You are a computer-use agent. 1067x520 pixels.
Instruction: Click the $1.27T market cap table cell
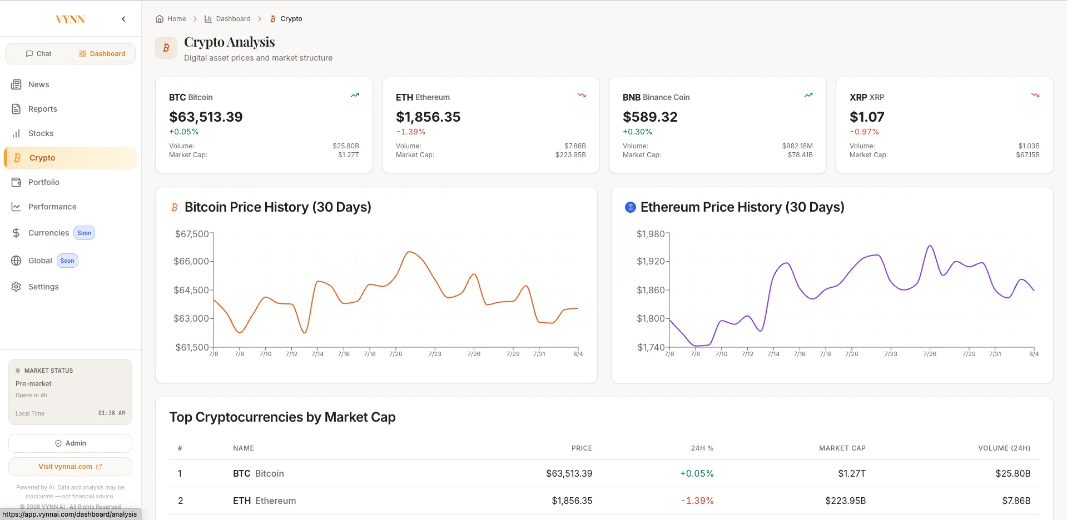pos(852,473)
